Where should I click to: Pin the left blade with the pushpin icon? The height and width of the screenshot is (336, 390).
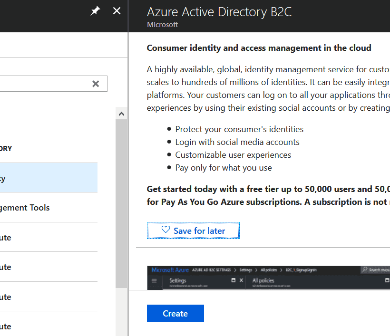95,11
